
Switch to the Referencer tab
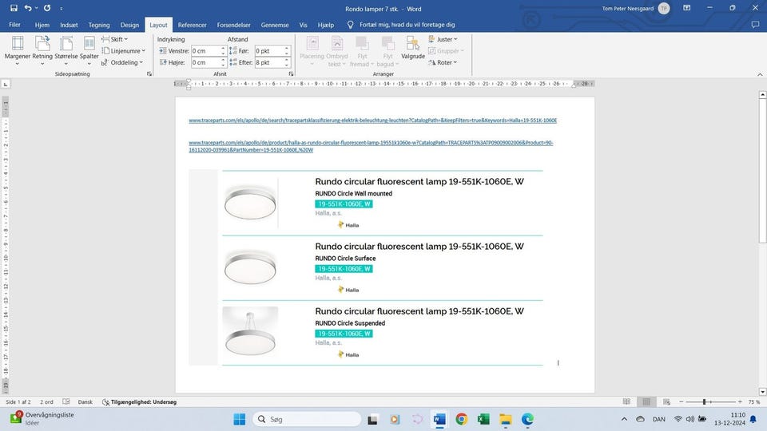(x=192, y=25)
